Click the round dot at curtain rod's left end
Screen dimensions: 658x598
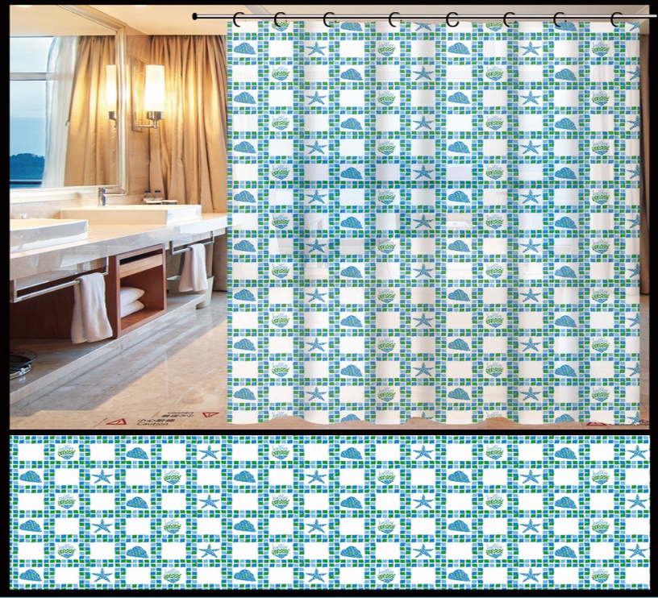coord(195,16)
